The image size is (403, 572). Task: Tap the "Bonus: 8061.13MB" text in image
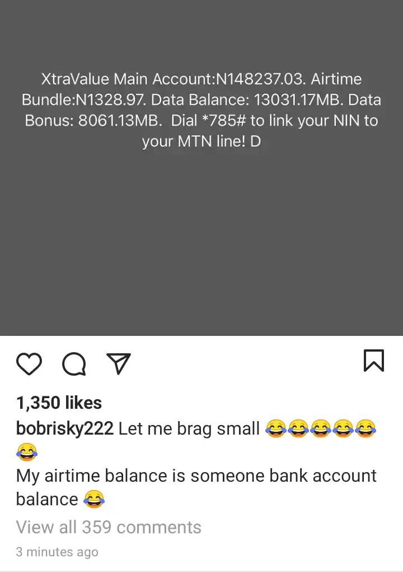point(93,121)
